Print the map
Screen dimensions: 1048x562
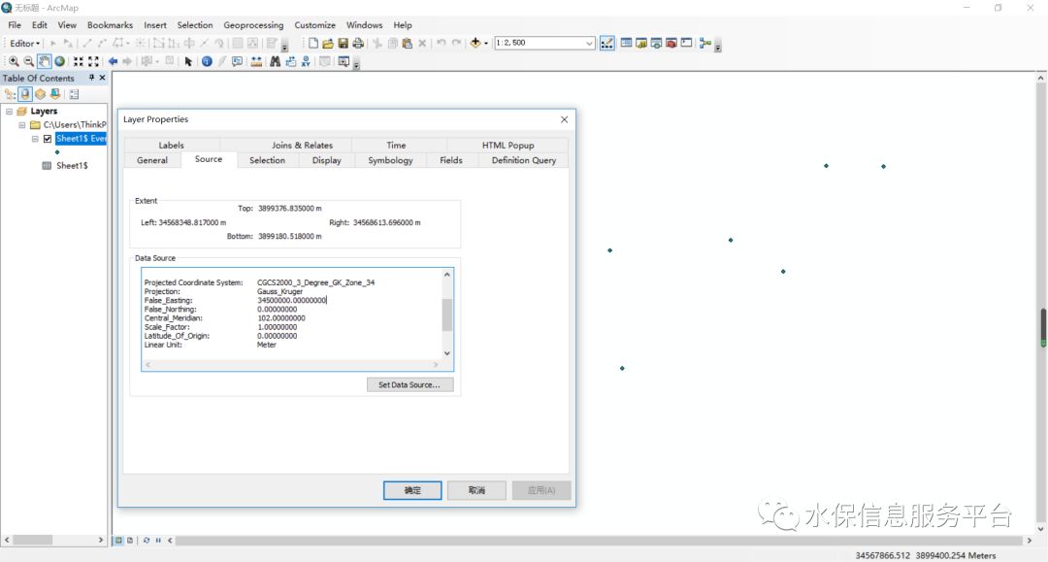click(358, 43)
